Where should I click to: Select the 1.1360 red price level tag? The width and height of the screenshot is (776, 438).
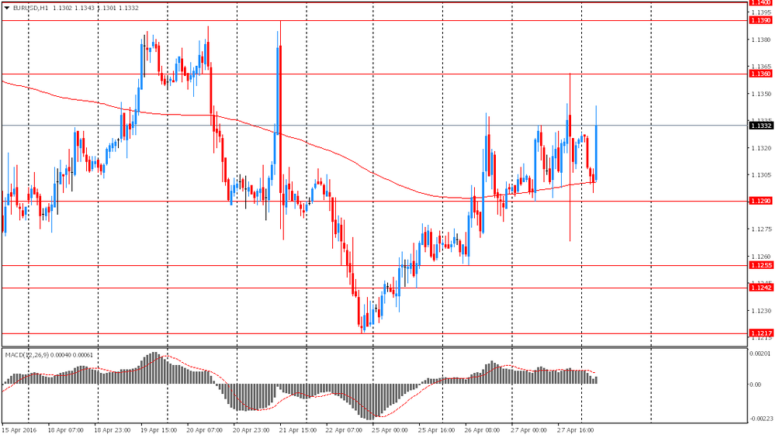pos(760,74)
